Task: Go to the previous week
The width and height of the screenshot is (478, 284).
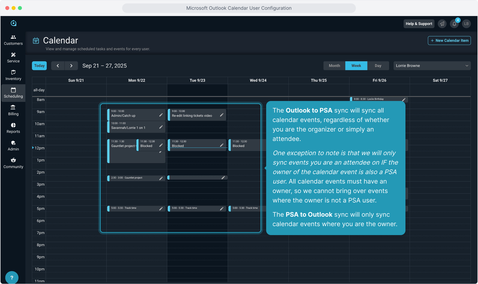Action: pyautogui.click(x=58, y=66)
